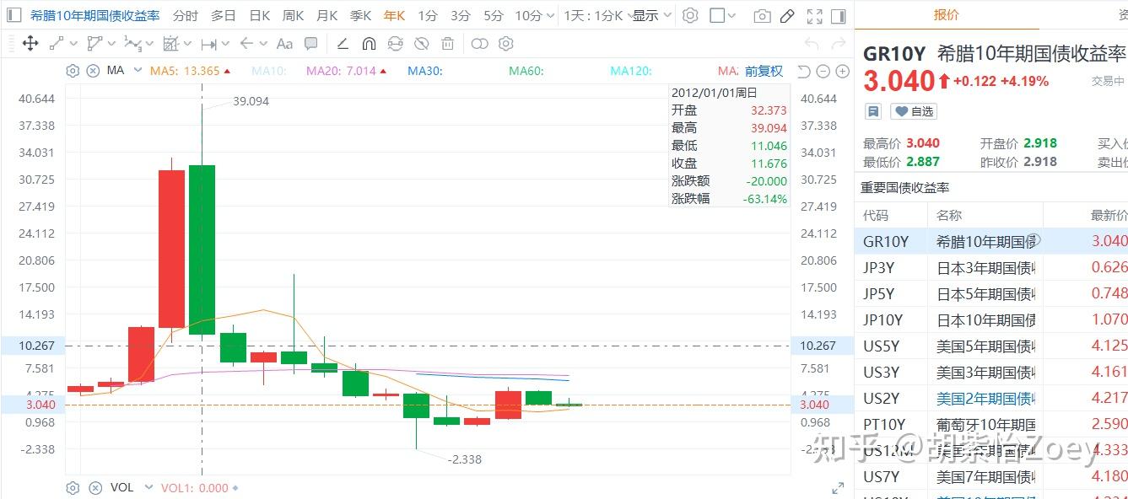Open the MA indicator dropdown arrow

pyautogui.click(x=137, y=71)
